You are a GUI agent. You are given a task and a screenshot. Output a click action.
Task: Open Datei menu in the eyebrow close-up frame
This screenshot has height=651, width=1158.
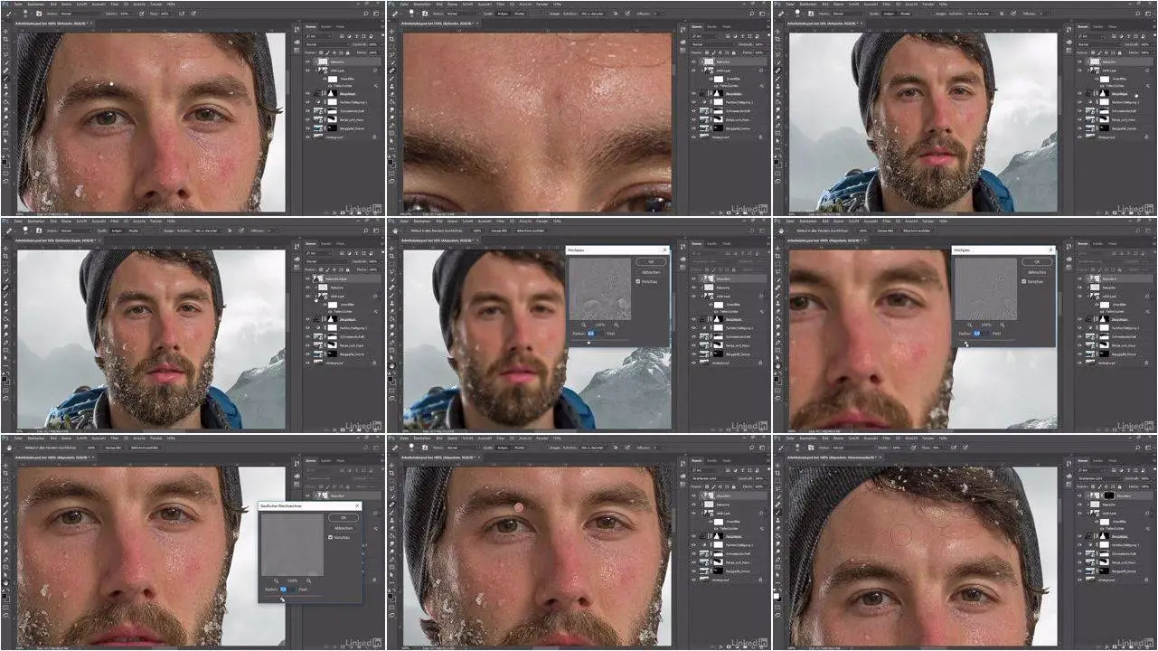[x=403, y=4]
